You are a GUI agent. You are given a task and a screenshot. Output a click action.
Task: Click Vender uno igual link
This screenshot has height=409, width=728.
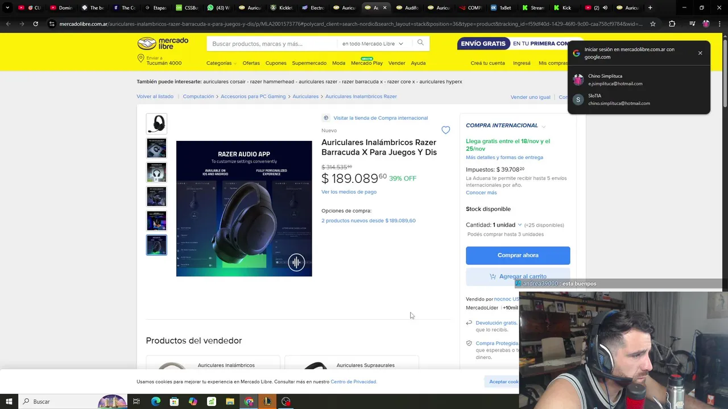530,97
